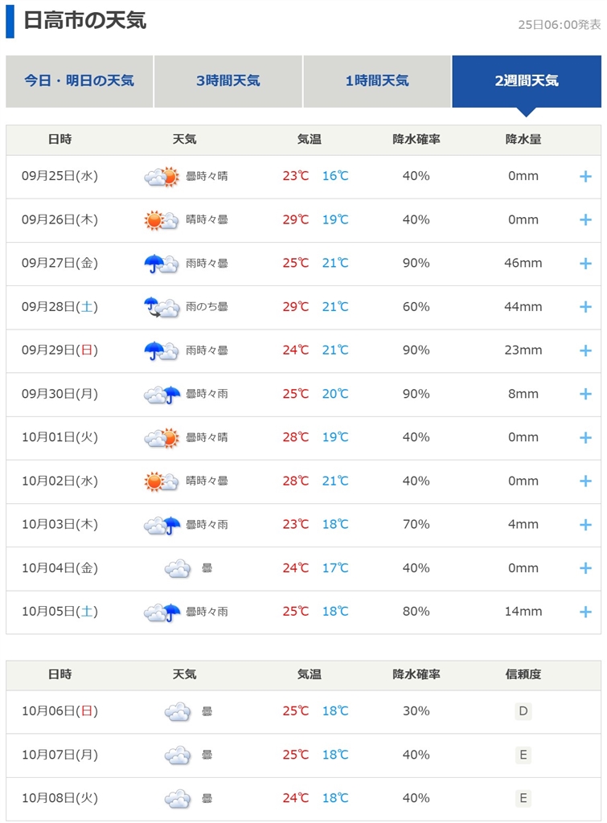Expand the 09月27日(金) forecast row
The height and width of the screenshot is (823, 607).
(x=585, y=263)
